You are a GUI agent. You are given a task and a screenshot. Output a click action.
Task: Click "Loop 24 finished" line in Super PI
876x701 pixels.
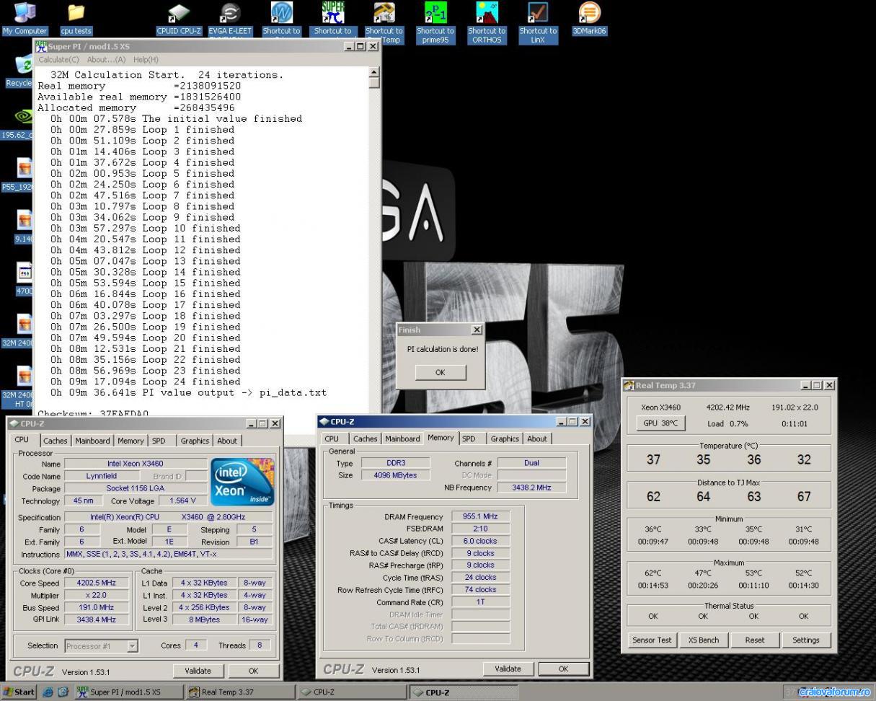[x=146, y=382]
